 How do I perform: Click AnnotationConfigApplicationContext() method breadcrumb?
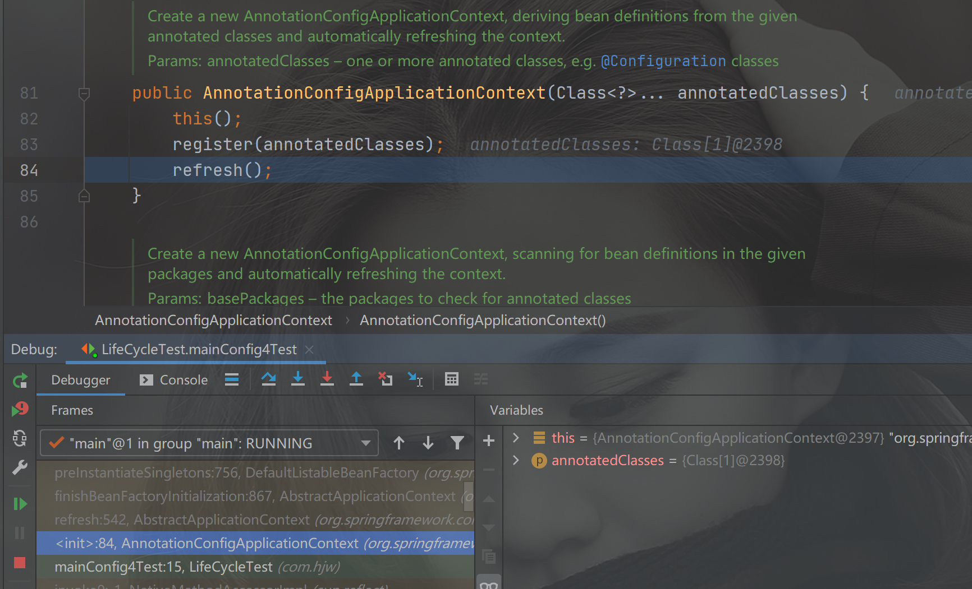pos(483,321)
